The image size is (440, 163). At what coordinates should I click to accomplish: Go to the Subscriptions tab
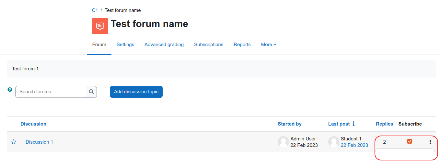[209, 45]
